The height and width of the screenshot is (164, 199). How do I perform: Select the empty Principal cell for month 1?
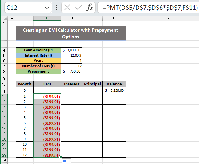92,96
